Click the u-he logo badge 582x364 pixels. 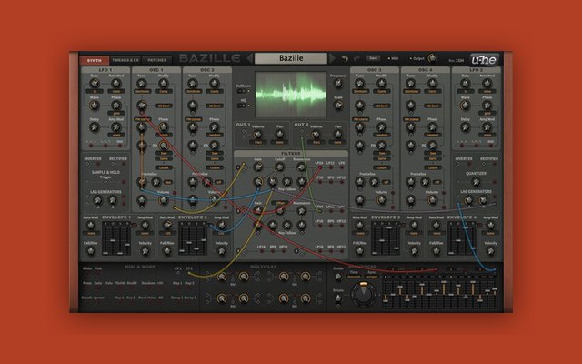pyautogui.click(x=484, y=59)
